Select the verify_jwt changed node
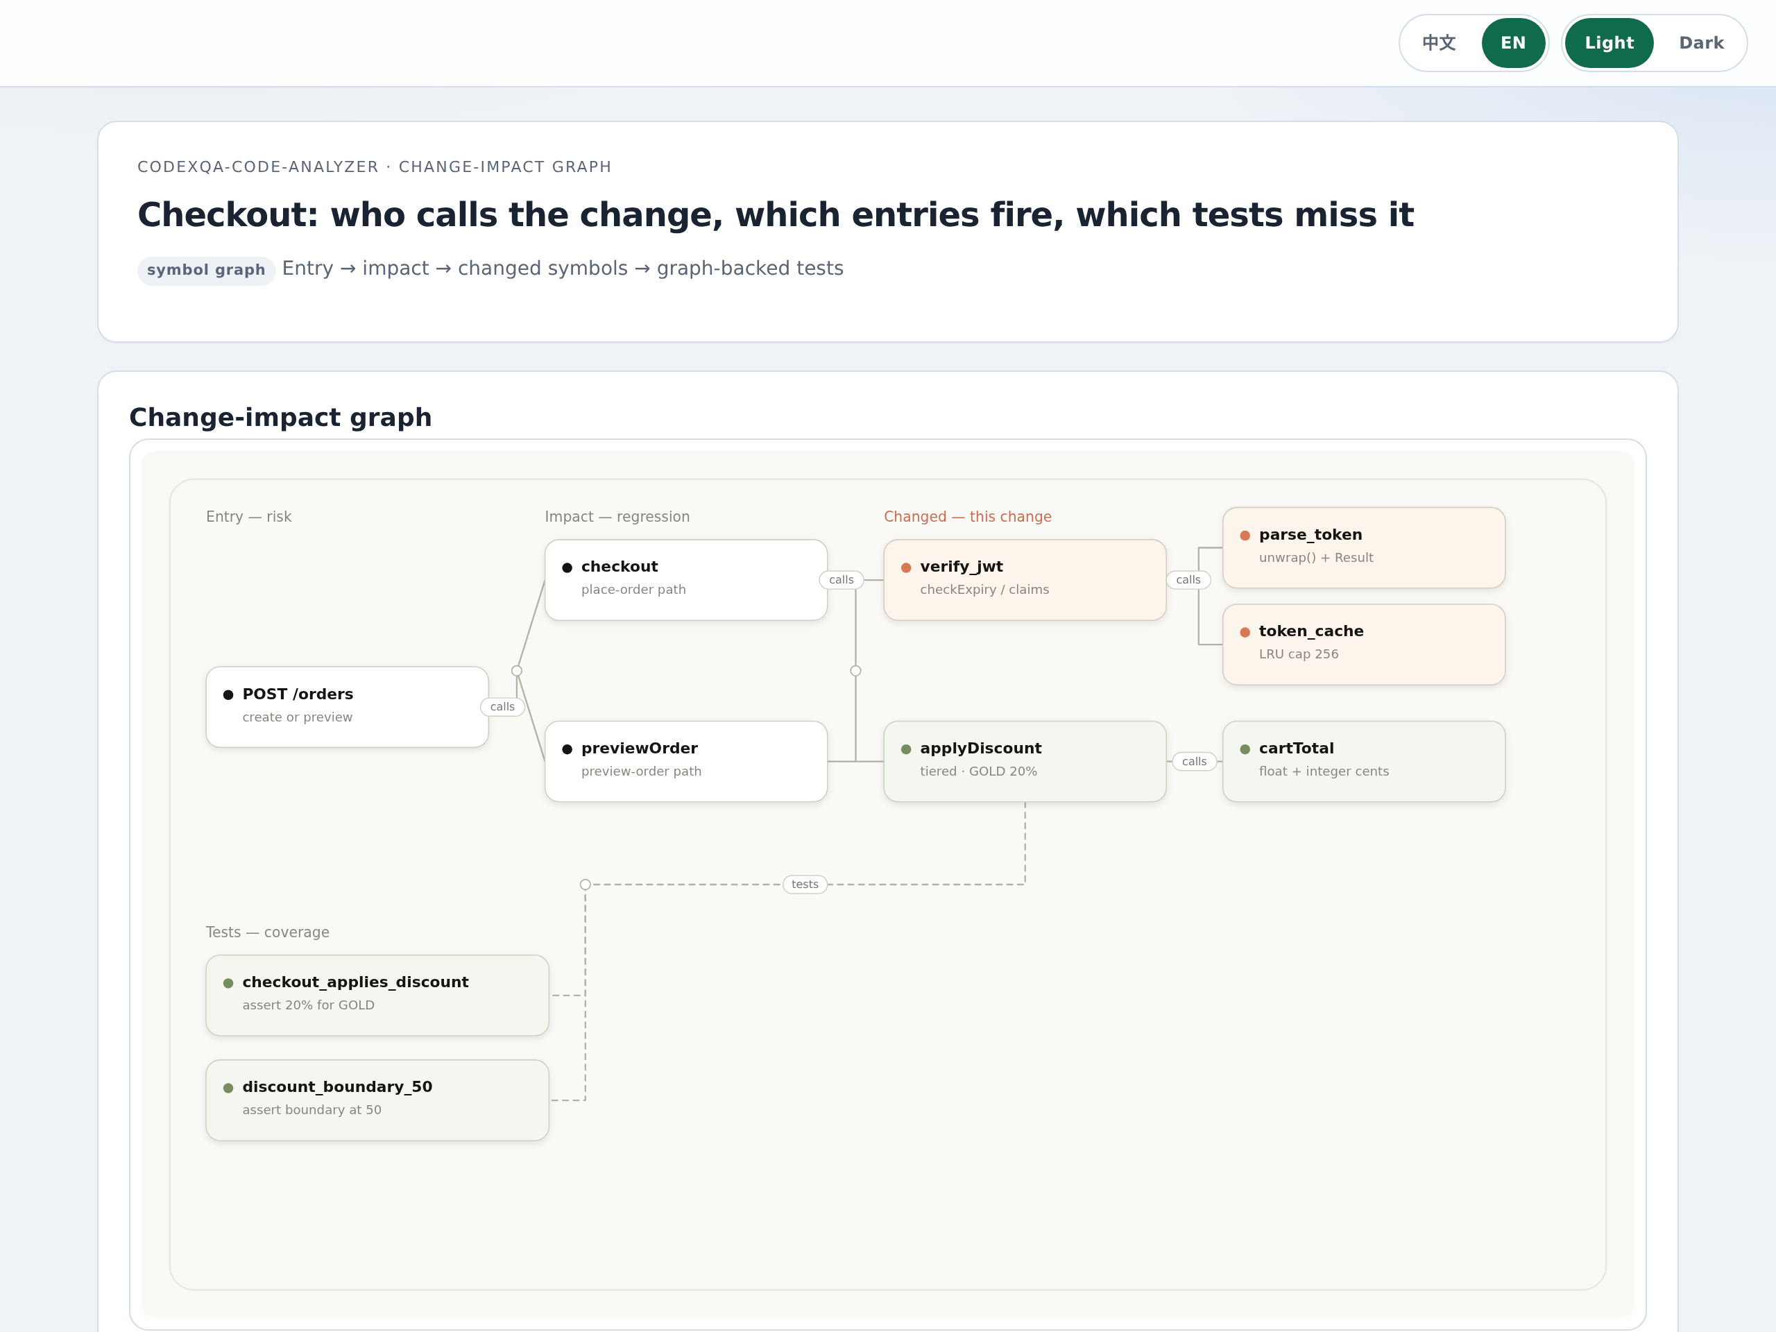The width and height of the screenshot is (1776, 1332). tap(1025, 579)
